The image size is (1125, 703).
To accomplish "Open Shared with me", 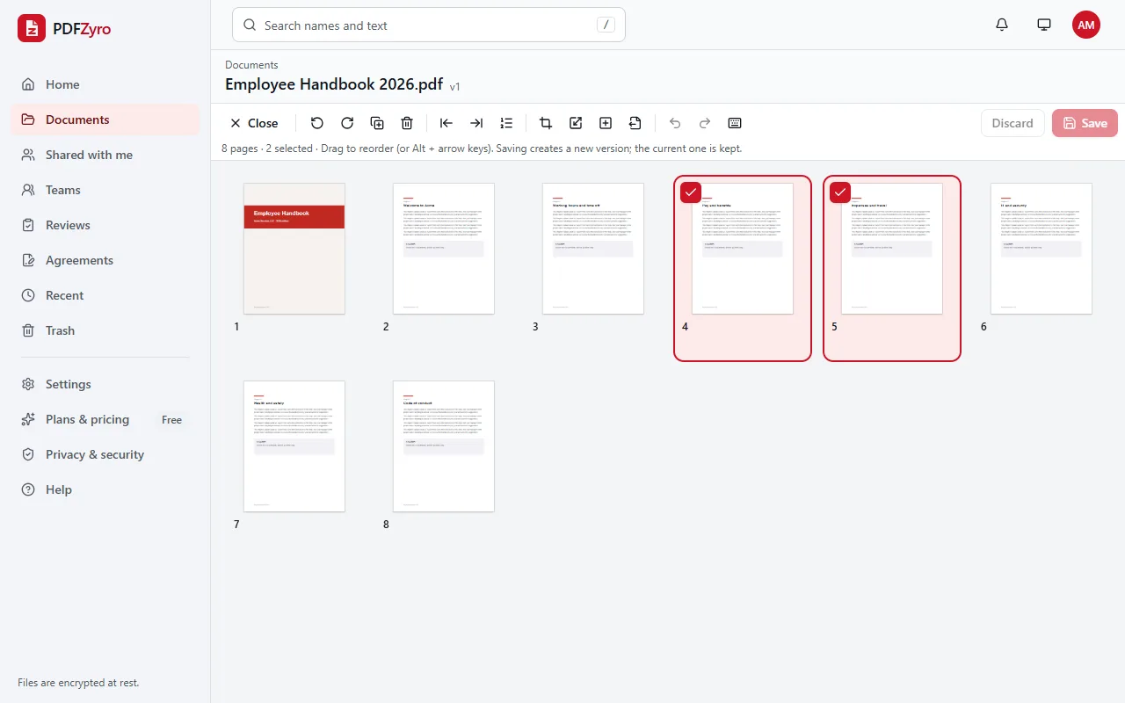I will (105, 155).
